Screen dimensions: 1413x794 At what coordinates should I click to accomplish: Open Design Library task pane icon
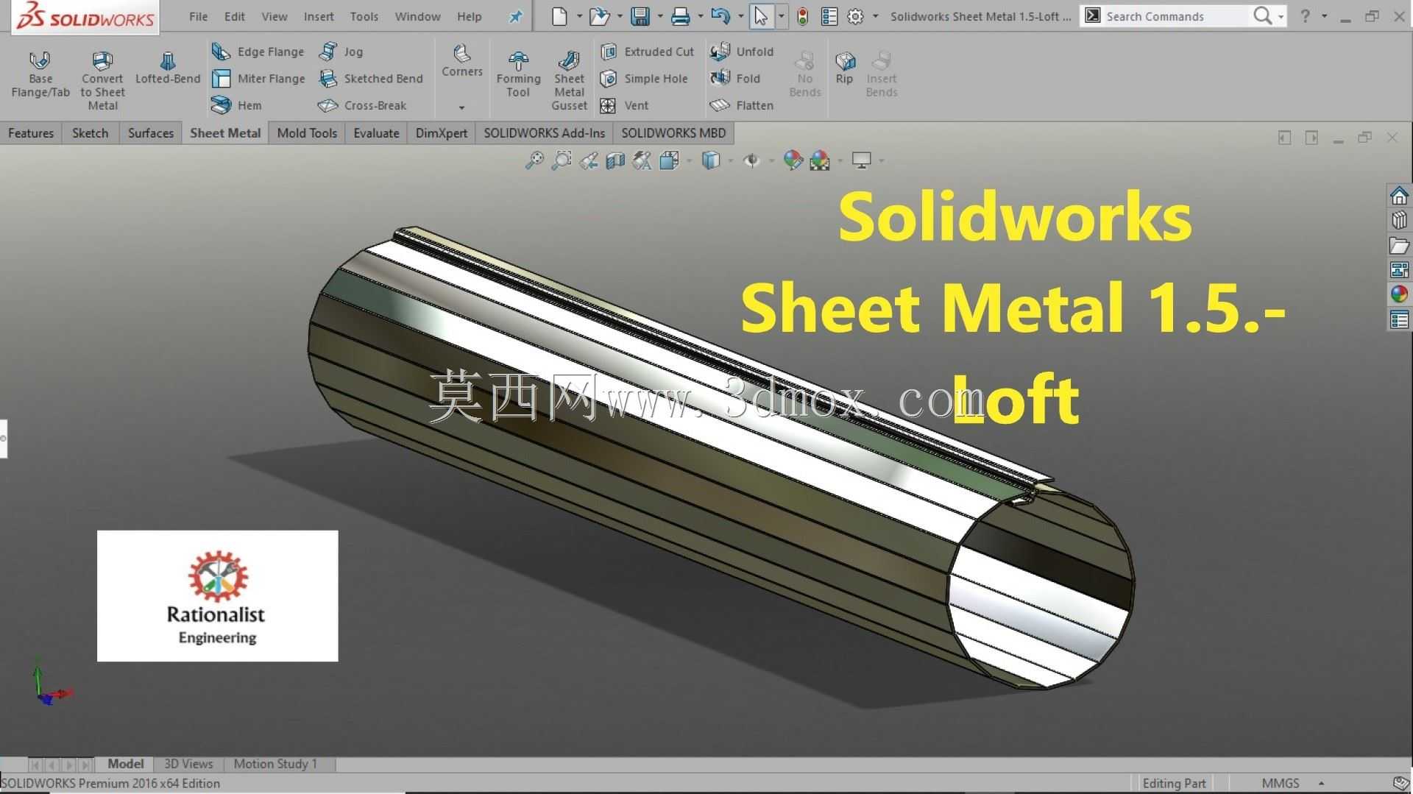coord(1399,220)
